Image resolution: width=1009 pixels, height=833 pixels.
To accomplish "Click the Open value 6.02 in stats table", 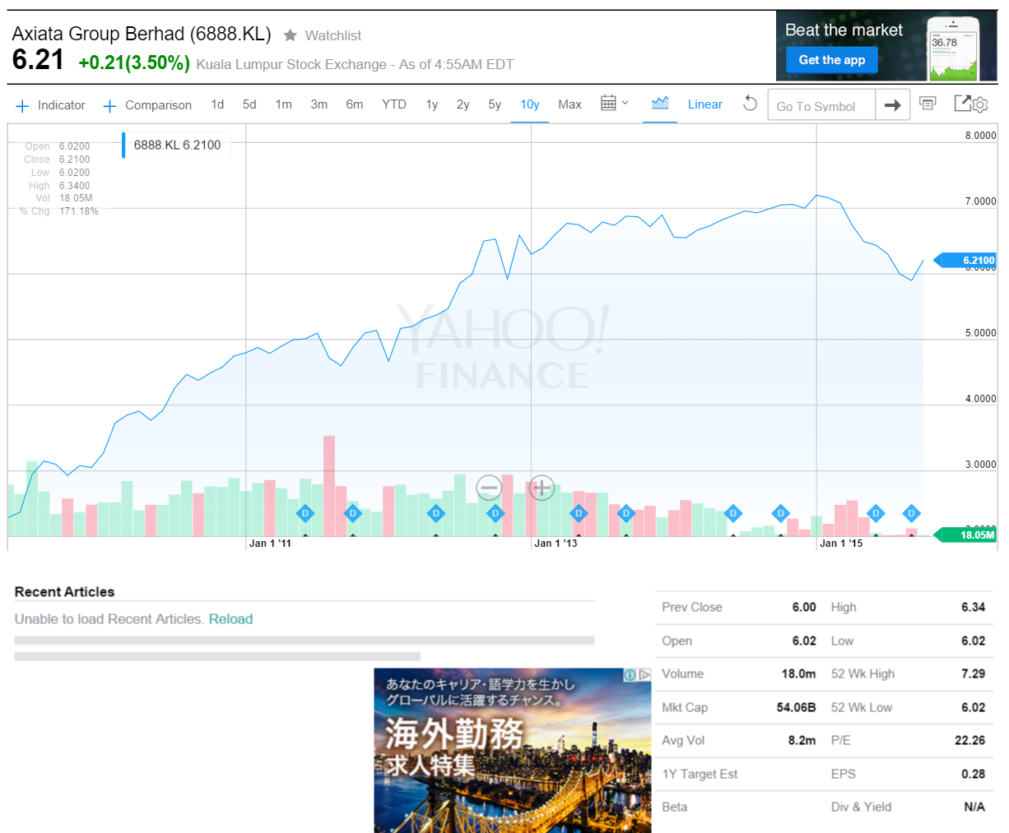I will 804,641.
